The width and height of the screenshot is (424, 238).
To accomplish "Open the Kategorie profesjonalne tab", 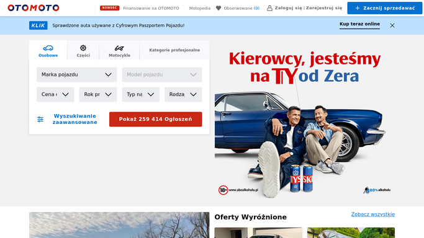I will [174, 50].
